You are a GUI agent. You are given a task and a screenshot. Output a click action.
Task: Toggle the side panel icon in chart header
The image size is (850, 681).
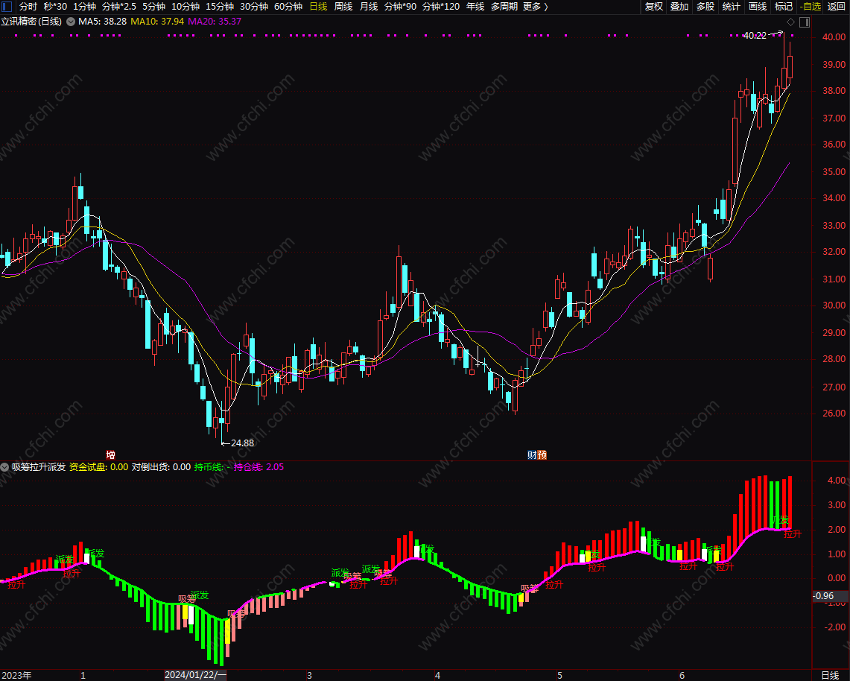point(805,22)
